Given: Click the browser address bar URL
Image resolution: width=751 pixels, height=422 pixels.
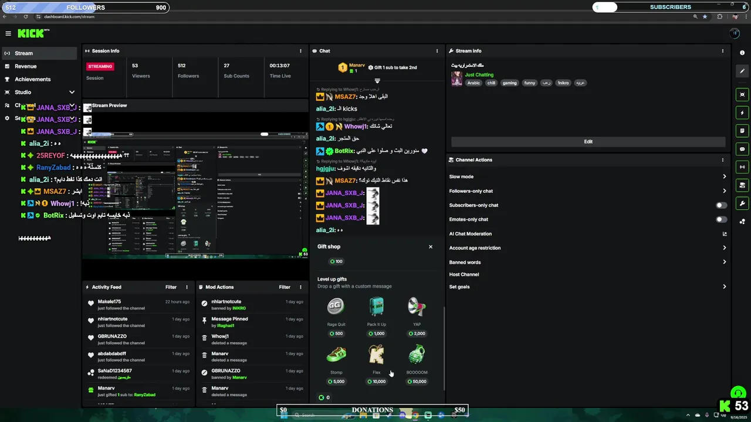Looking at the screenshot, I should click(69, 16).
